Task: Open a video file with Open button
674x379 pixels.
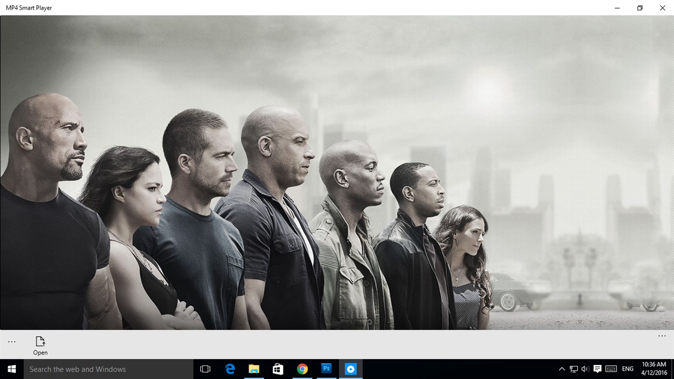Action: pyautogui.click(x=40, y=346)
